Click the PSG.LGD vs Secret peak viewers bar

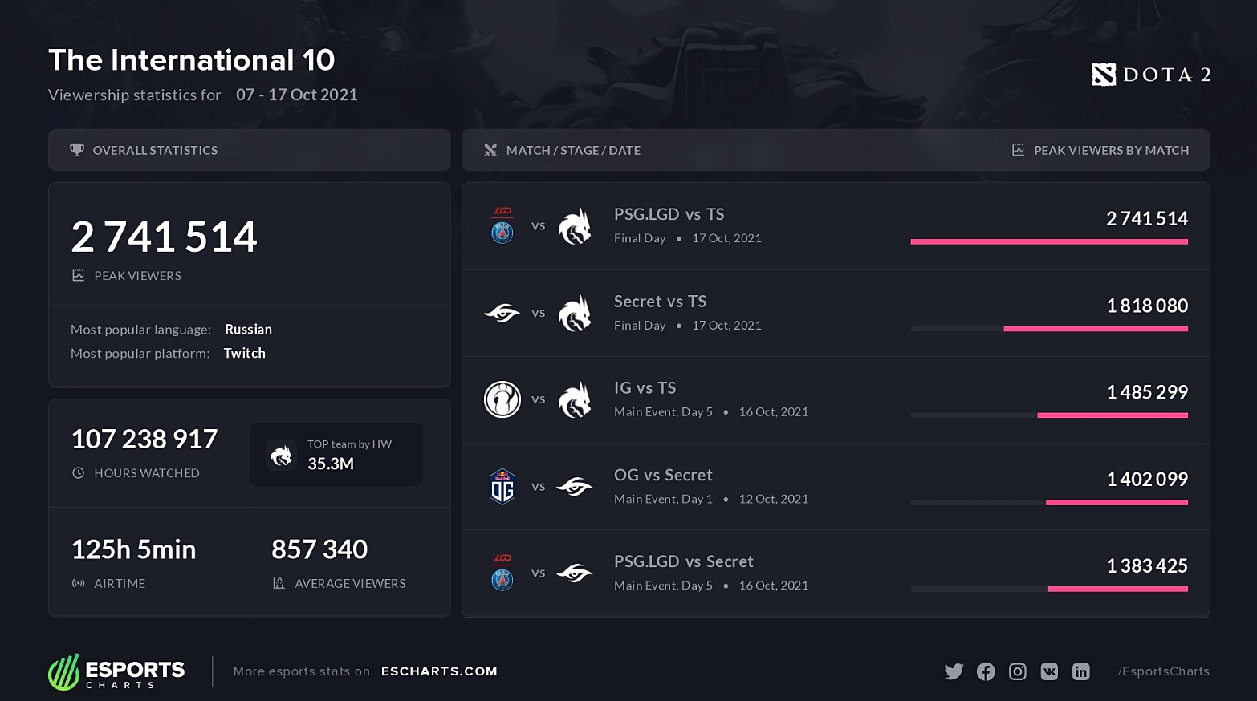point(1118,590)
